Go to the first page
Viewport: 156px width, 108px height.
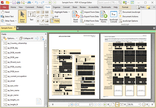[x=72, y=104]
